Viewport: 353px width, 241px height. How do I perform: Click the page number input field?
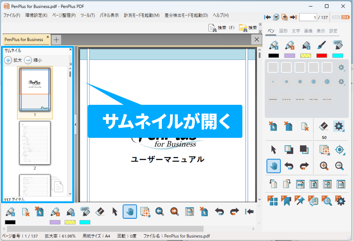308,17
